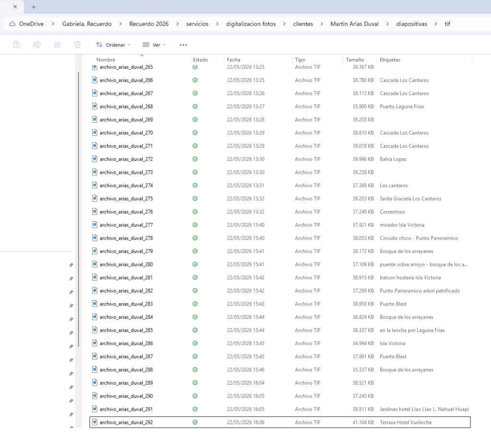Navigate to clientes in breadcrumb
491x436 pixels.
303,24
